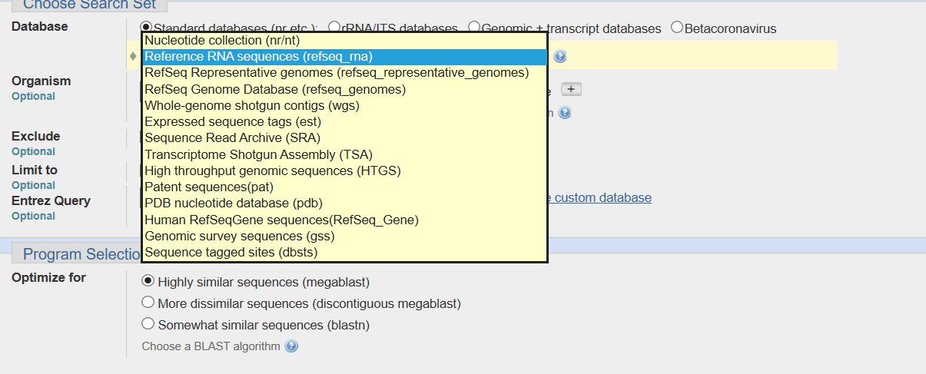The height and width of the screenshot is (374, 926).
Task: Choose Reference RNA sequences (refseq_rna) option
Action: [258, 57]
